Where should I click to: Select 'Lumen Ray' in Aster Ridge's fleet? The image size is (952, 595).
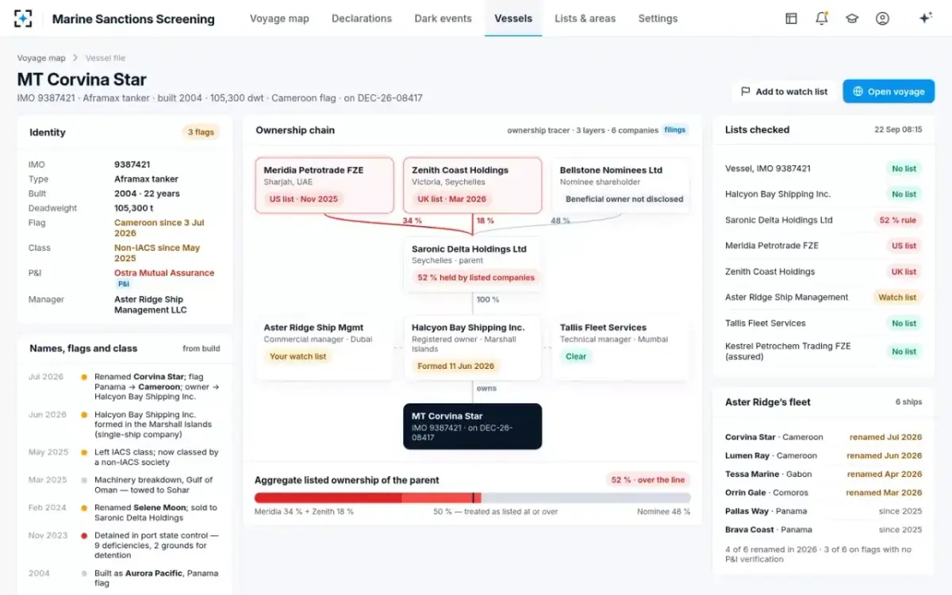(823, 455)
